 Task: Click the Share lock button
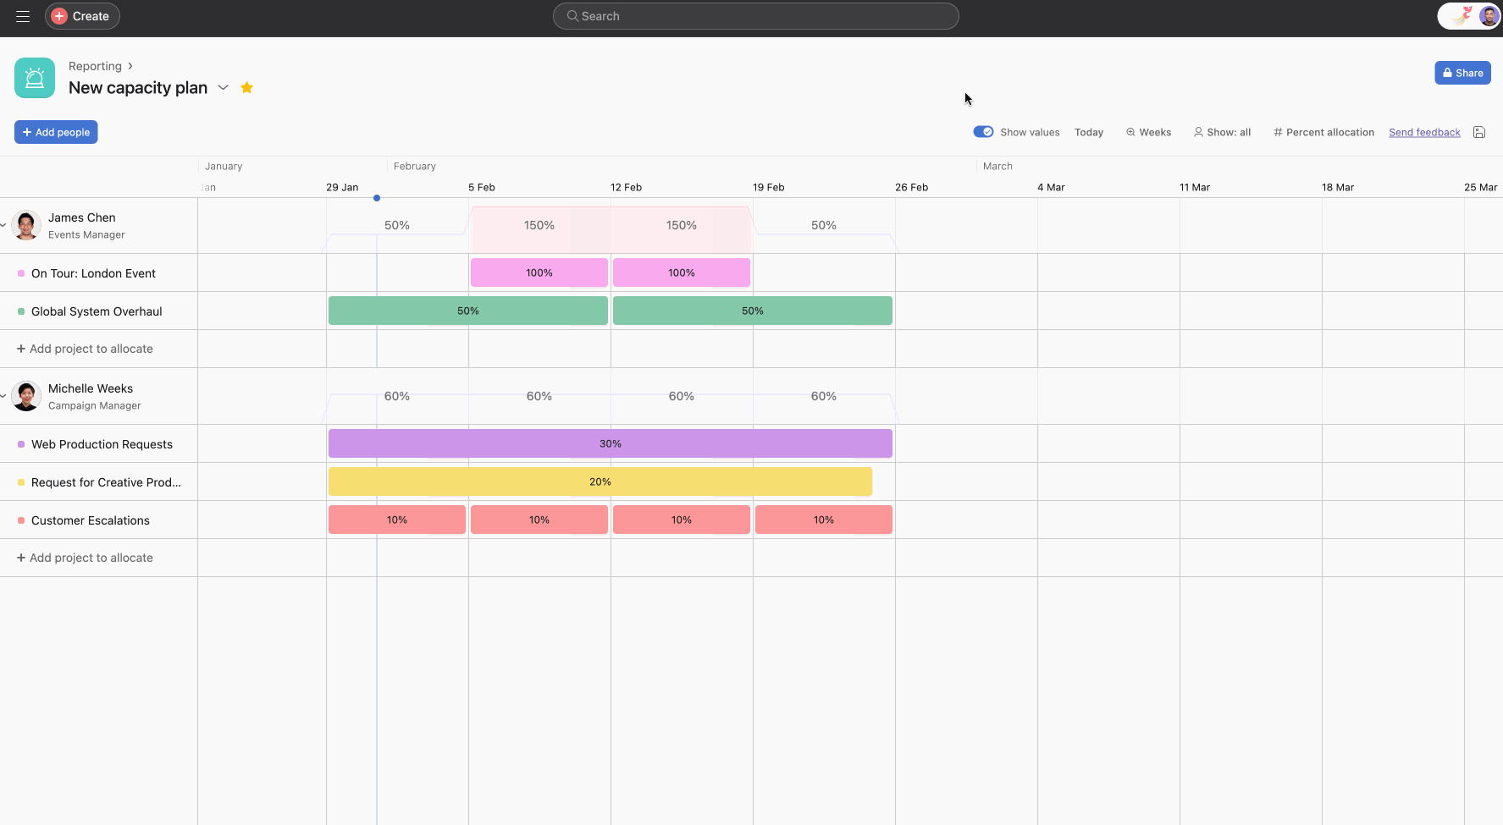click(x=1462, y=73)
